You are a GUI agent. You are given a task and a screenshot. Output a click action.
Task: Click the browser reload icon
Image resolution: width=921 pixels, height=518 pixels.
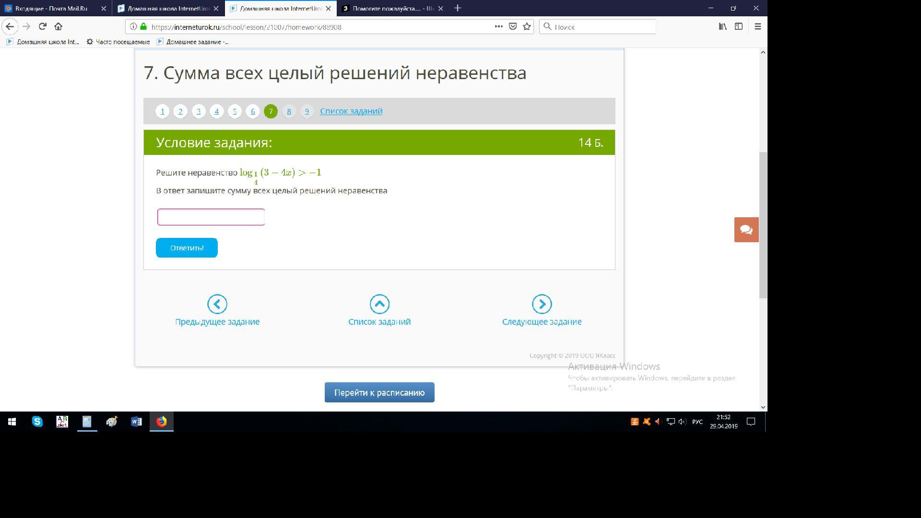click(x=43, y=26)
